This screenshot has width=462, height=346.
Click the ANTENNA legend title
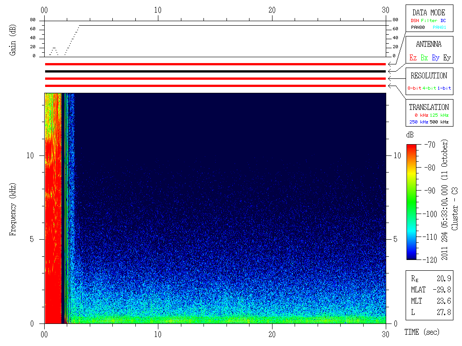pos(429,44)
